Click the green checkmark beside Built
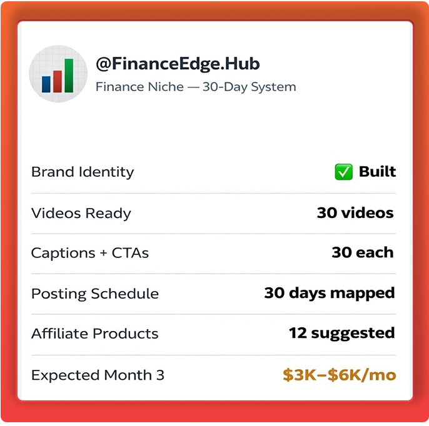The width and height of the screenshot is (429, 426). click(x=343, y=172)
